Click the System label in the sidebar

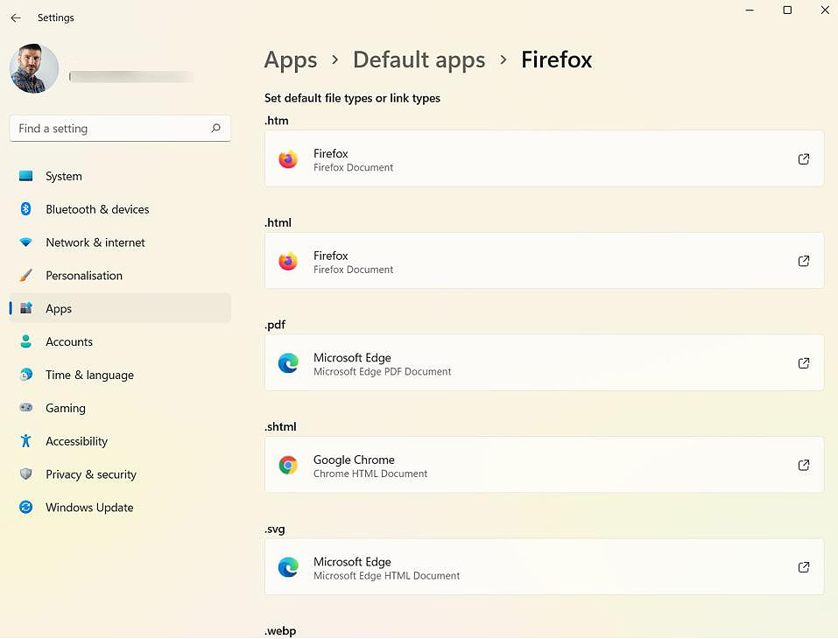[64, 176]
